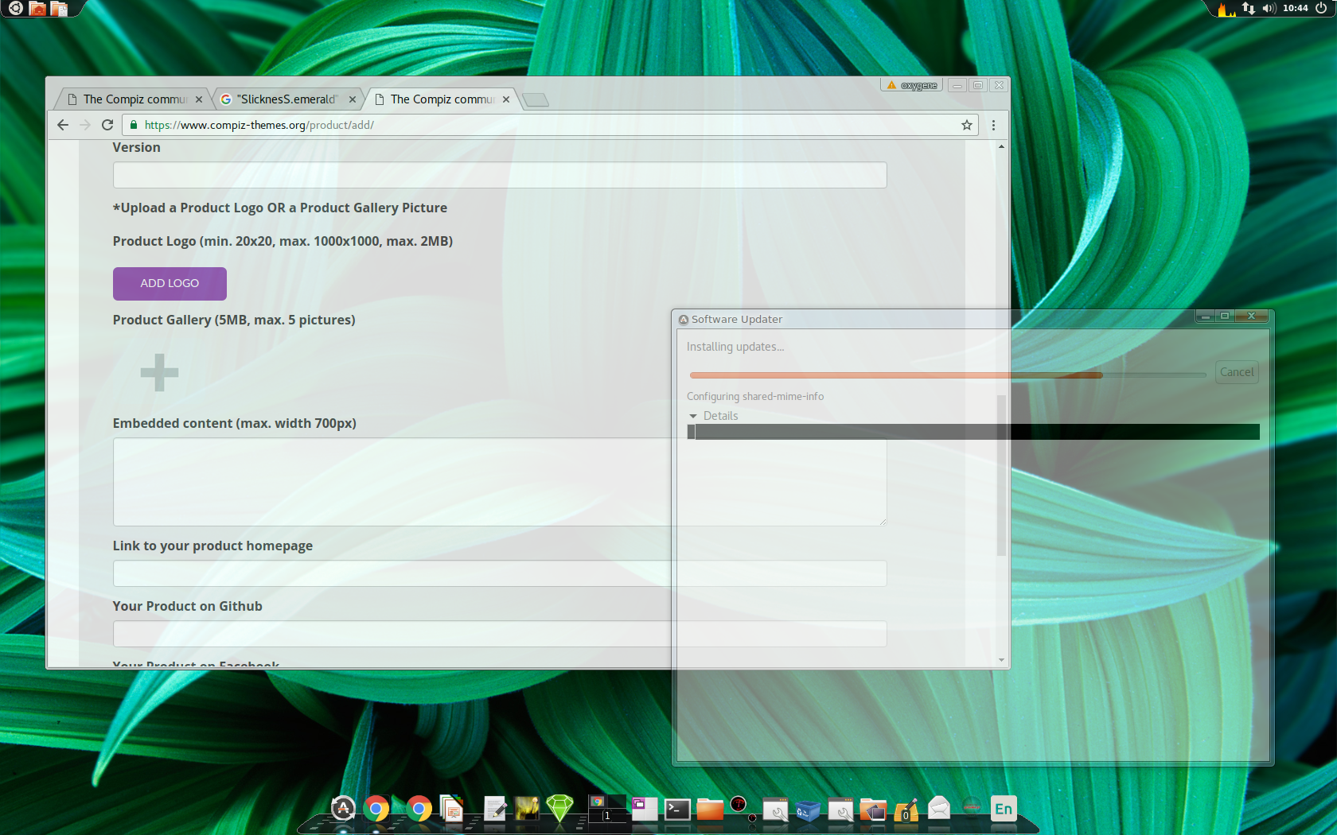Click the network arrows icon in tray
The height and width of the screenshot is (835, 1337).
(1248, 8)
